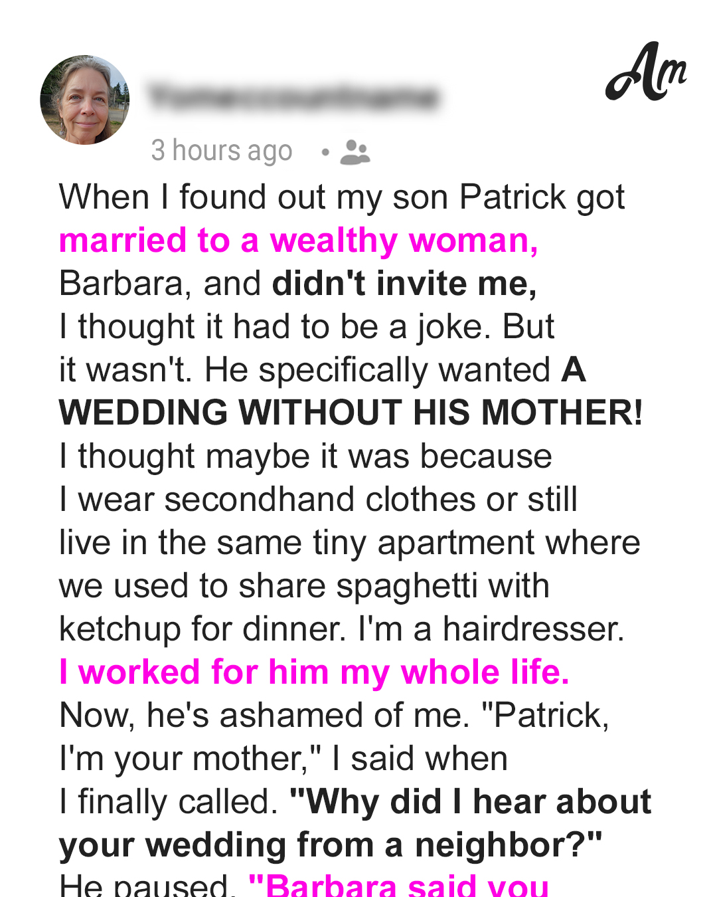
Task: Click the '3 hours ago' timestamp
Action: pyautogui.click(x=222, y=151)
